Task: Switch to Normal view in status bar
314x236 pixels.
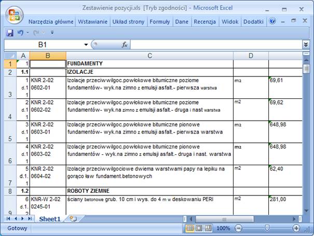Action: [x=190, y=228]
